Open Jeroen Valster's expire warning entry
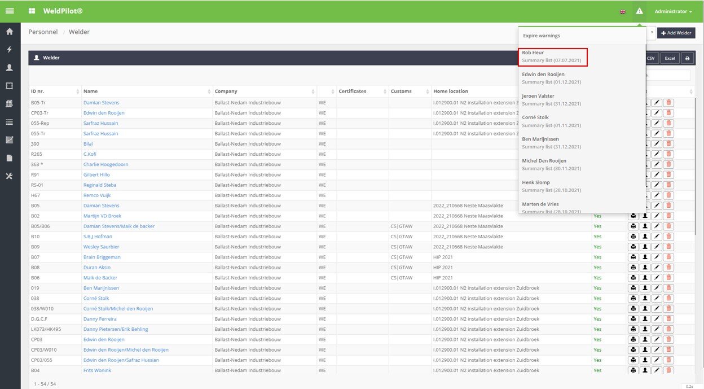 [553, 99]
